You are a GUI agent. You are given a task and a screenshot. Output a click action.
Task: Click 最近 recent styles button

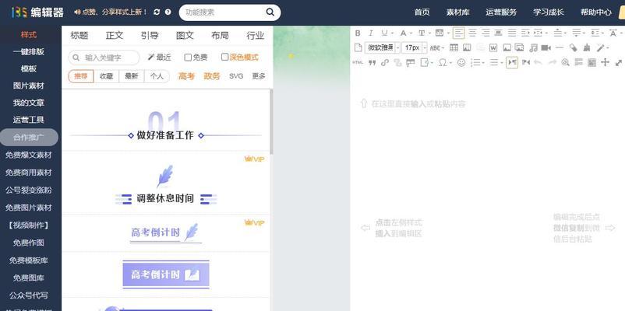(160, 58)
